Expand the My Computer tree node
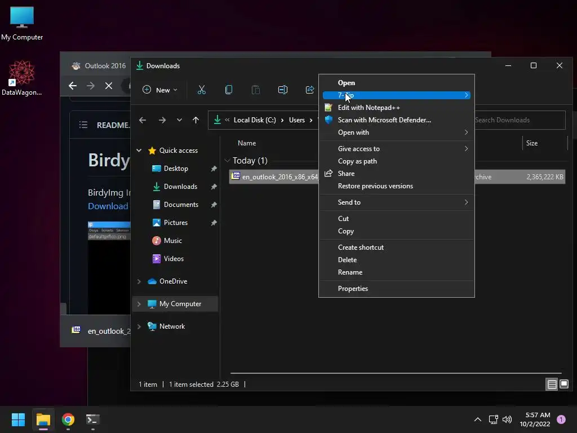 pyautogui.click(x=139, y=304)
